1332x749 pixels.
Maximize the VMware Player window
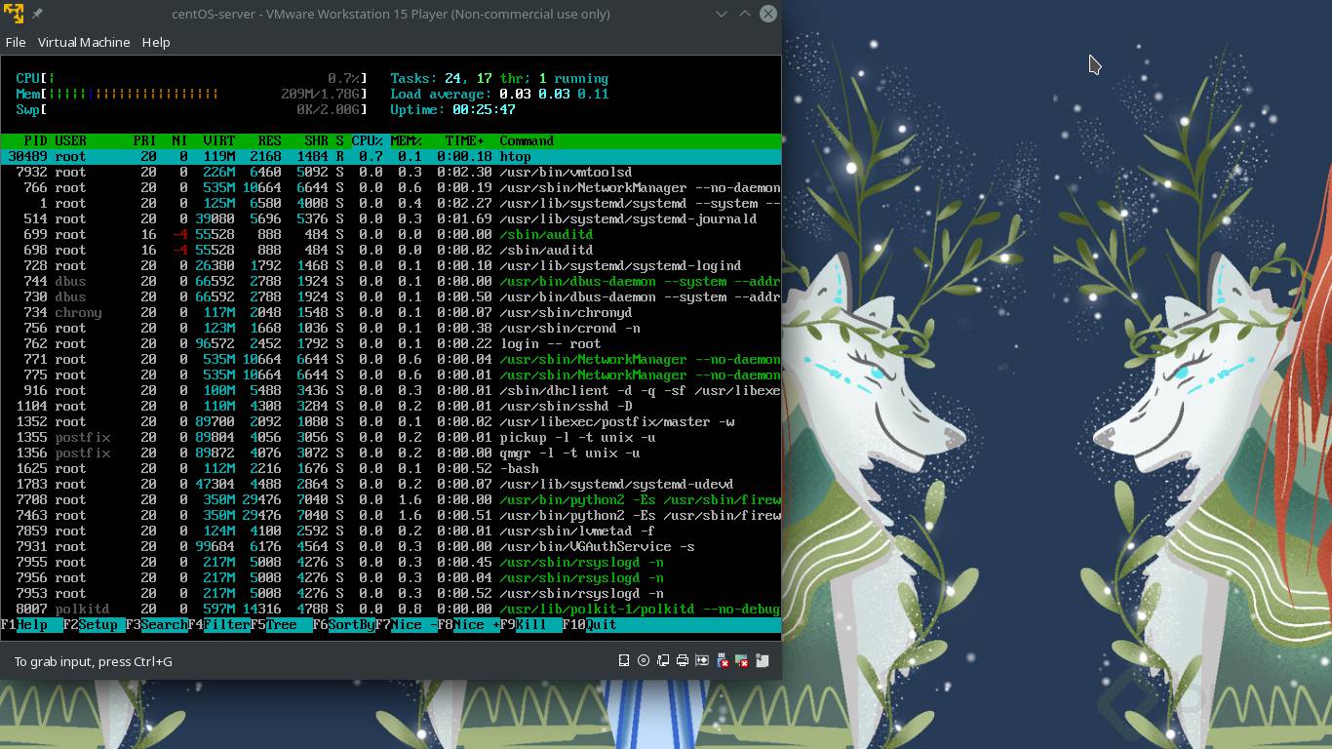tap(744, 14)
